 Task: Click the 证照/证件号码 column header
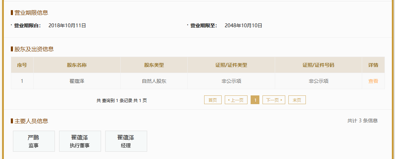(318, 65)
